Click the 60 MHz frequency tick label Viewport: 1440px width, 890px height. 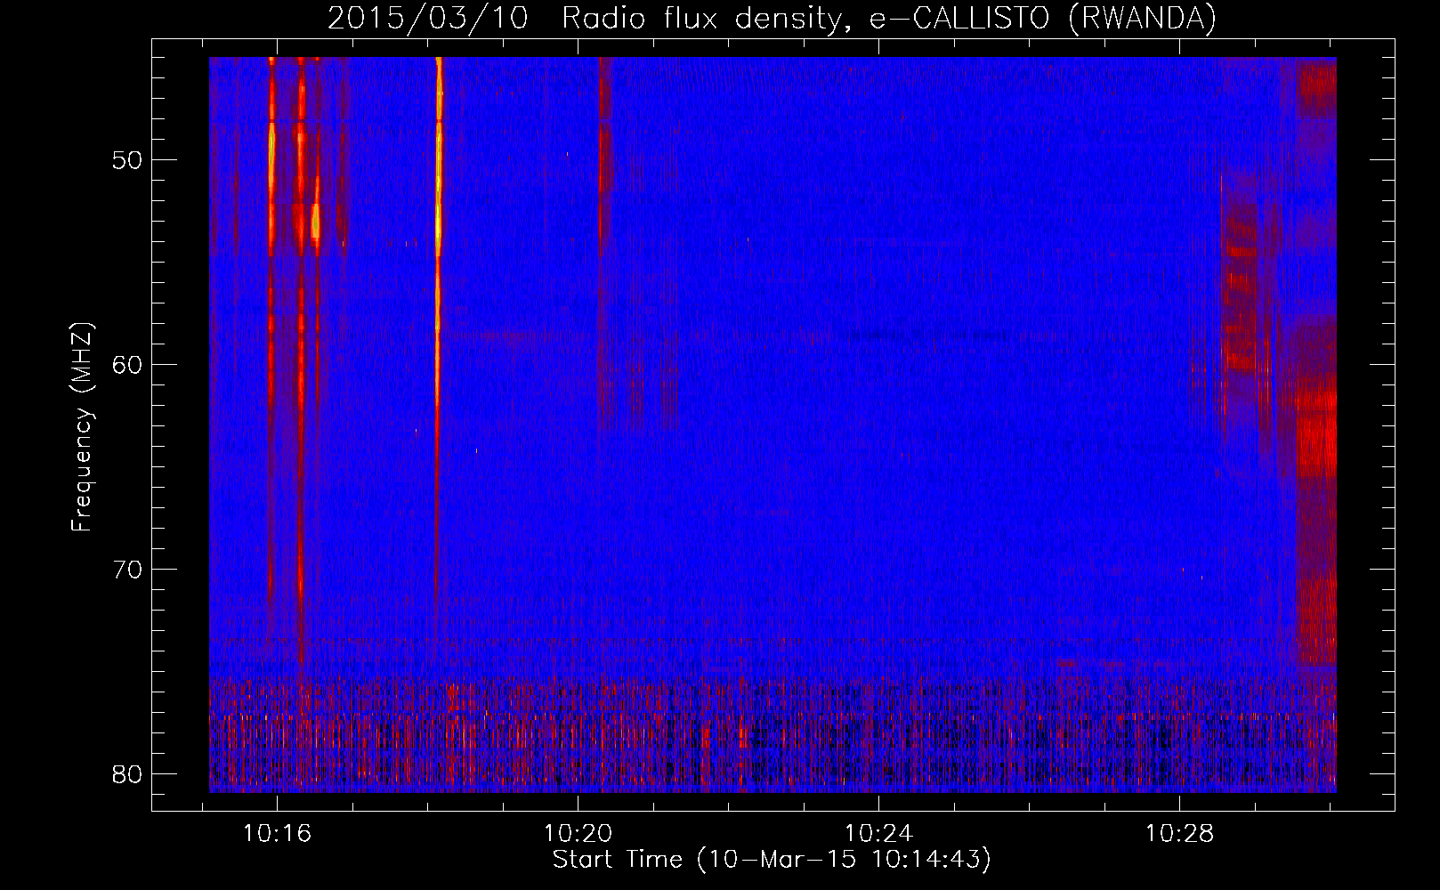click(128, 365)
